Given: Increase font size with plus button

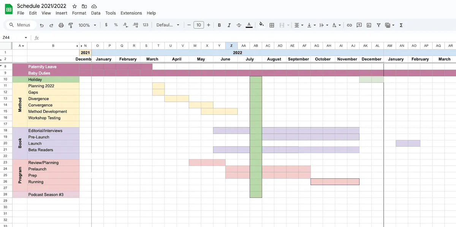Looking at the screenshot, I should click(208, 25).
